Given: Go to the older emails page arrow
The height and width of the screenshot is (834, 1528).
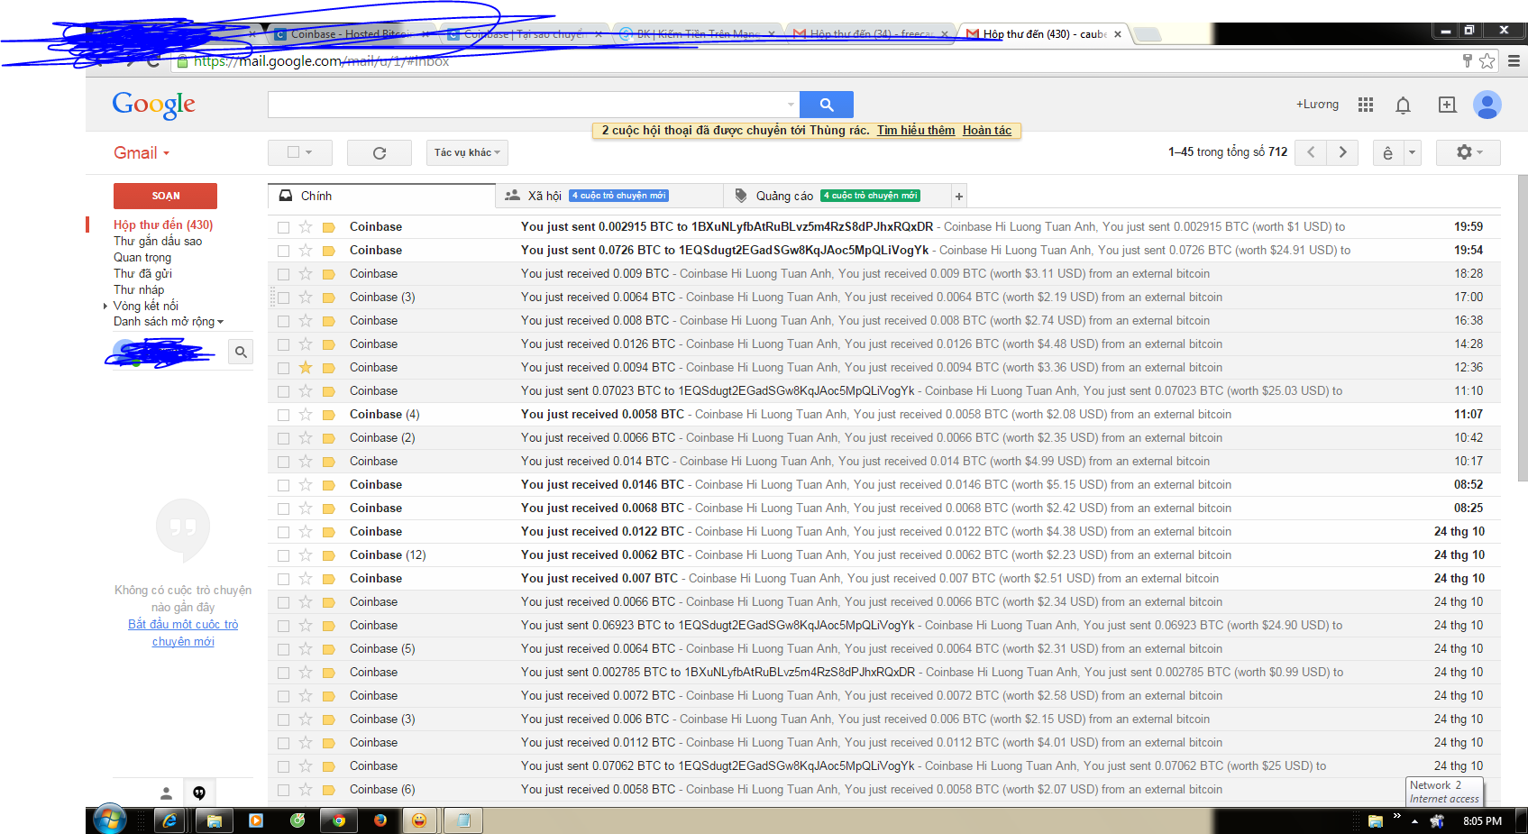Looking at the screenshot, I should (x=1343, y=152).
